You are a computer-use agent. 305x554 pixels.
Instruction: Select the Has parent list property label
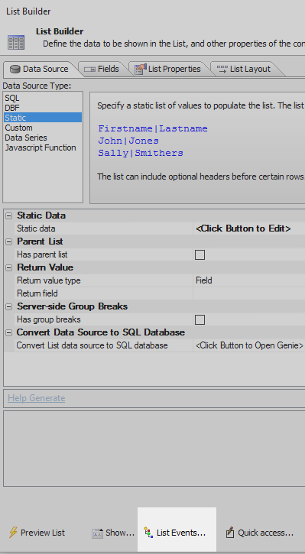42,254
